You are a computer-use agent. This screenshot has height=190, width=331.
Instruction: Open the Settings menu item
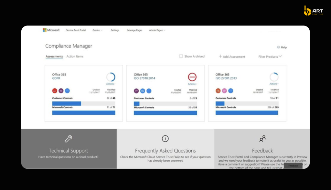115,30
